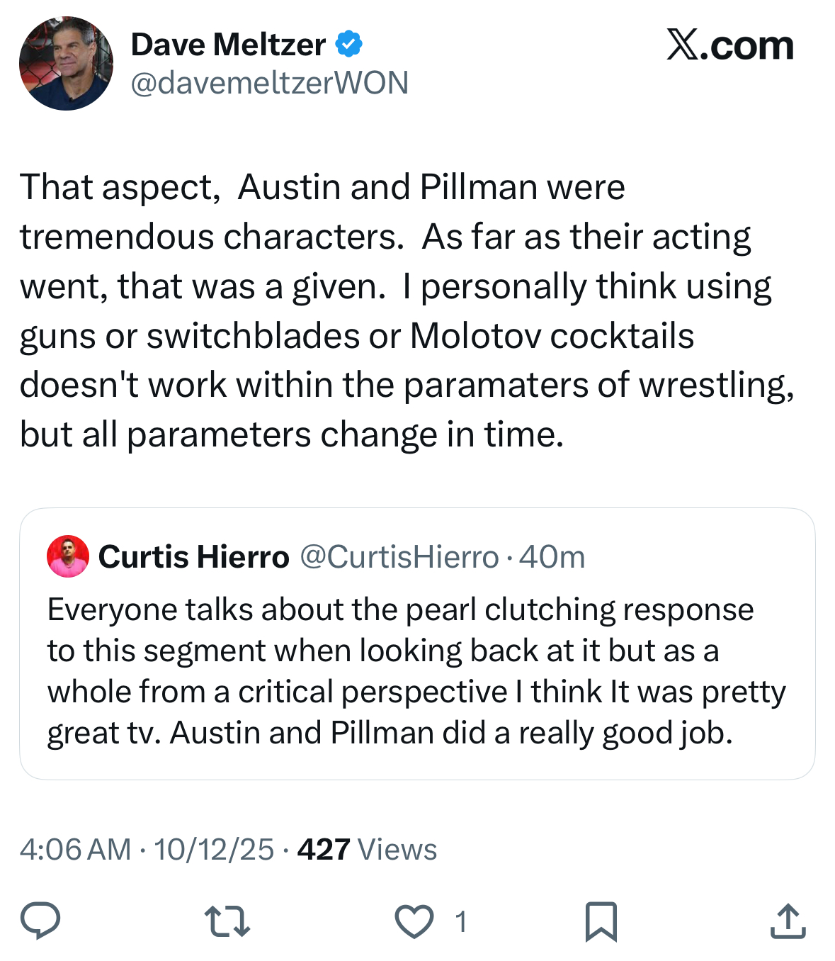Open the share options icon

(788, 922)
